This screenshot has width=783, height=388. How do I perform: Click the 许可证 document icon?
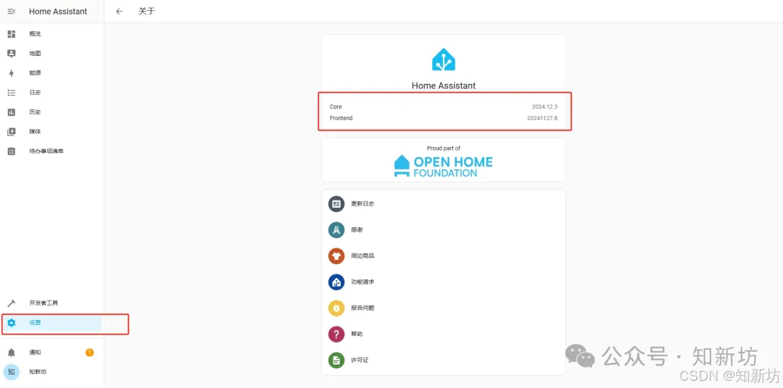click(x=336, y=360)
